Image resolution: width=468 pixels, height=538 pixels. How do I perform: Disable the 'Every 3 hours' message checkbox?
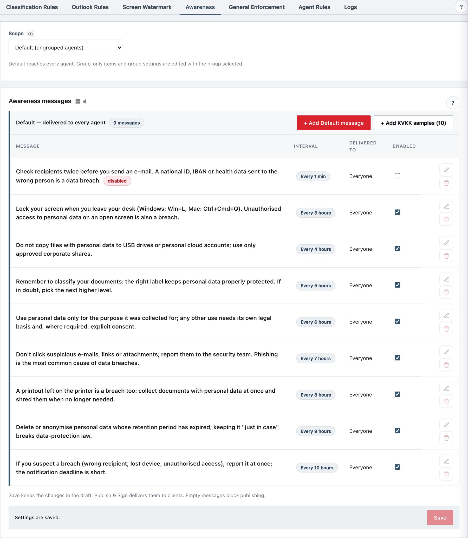click(x=397, y=212)
